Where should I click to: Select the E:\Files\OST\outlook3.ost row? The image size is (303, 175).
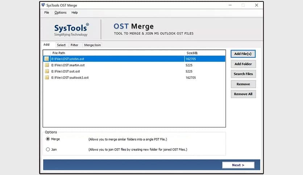134,77
